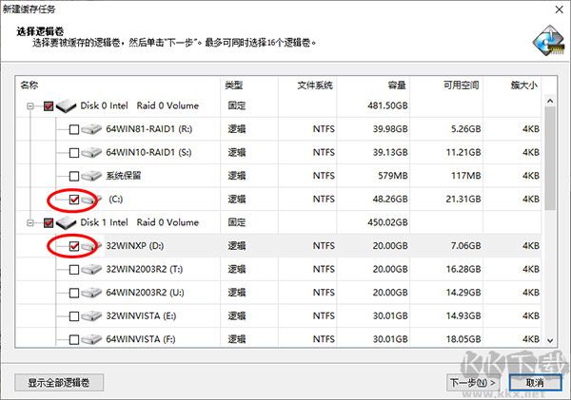The width and height of the screenshot is (571, 400).
Task: Click the scrollbar down arrow
Action: pyautogui.click(x=550, y=341)
